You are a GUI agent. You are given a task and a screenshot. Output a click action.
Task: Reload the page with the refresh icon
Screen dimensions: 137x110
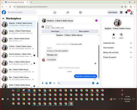click(x=10, y=7)
